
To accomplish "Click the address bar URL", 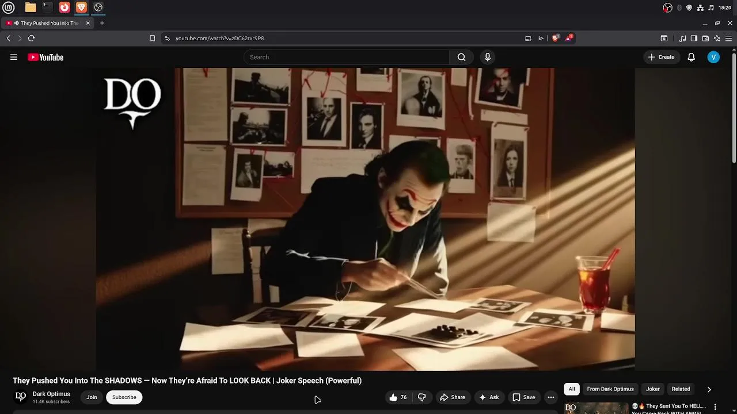I will pyautogui.click(x=219, y=38).
